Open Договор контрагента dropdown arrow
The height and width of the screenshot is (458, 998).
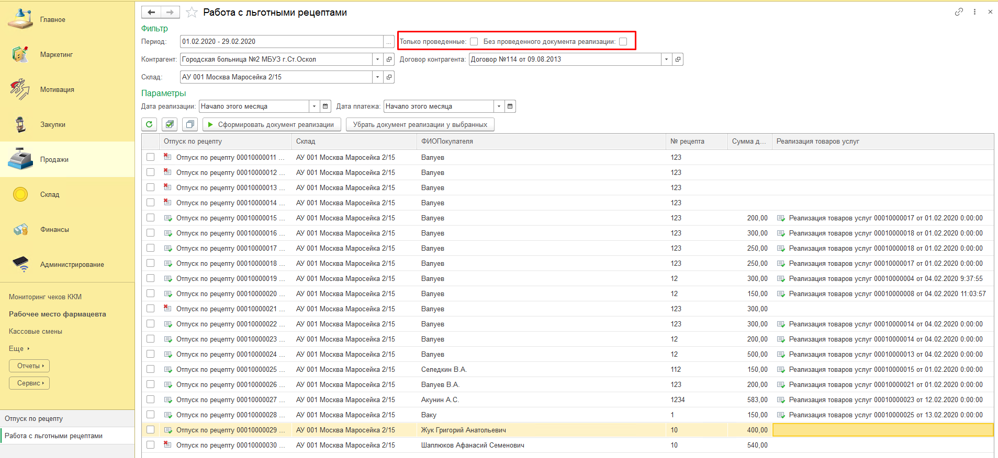tap(666, 60)
